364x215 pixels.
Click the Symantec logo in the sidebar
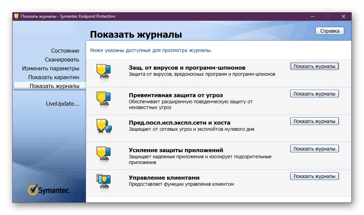click(x=49, y=190)
